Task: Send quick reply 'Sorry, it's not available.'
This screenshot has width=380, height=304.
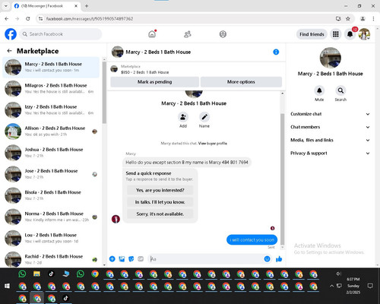Action: click(x=160, y=214)
